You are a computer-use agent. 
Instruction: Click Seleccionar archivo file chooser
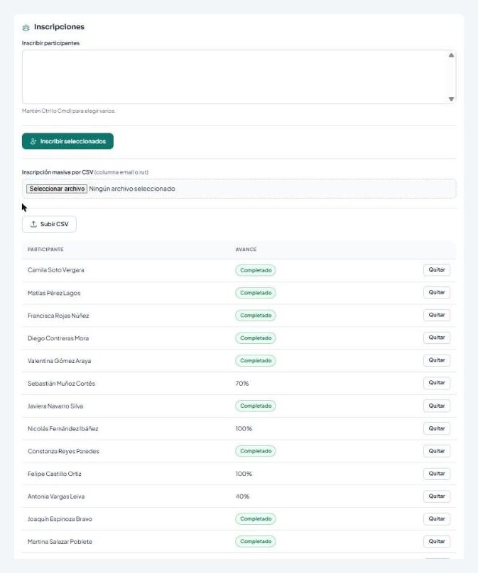tap(57, 189)
